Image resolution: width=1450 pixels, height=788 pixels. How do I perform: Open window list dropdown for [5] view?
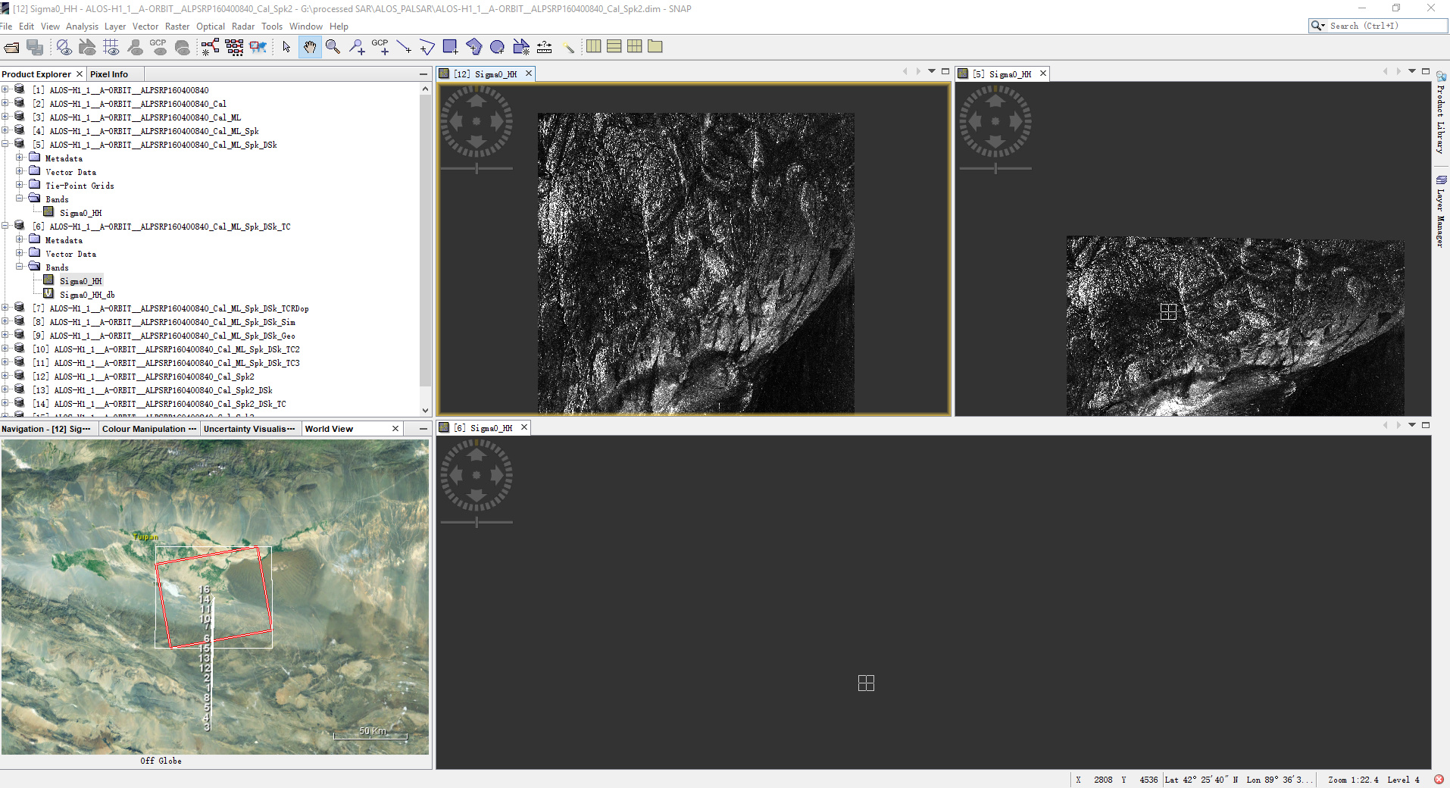pos(1412,71)
